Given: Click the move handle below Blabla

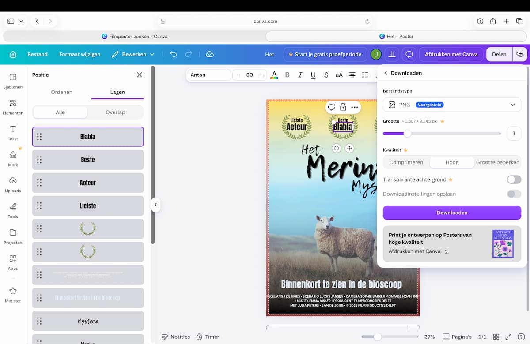Looking at the screenshot, I should [x=349, y=148].
